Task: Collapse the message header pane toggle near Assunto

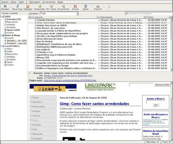Action: coord(30,73)
